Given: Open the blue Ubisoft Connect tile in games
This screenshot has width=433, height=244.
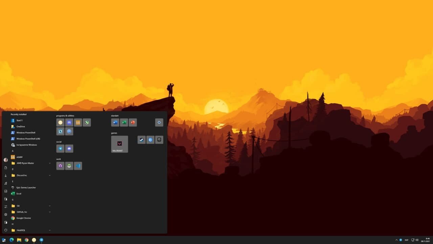Looking at the screenshot, I should click(x=151, y=140).
